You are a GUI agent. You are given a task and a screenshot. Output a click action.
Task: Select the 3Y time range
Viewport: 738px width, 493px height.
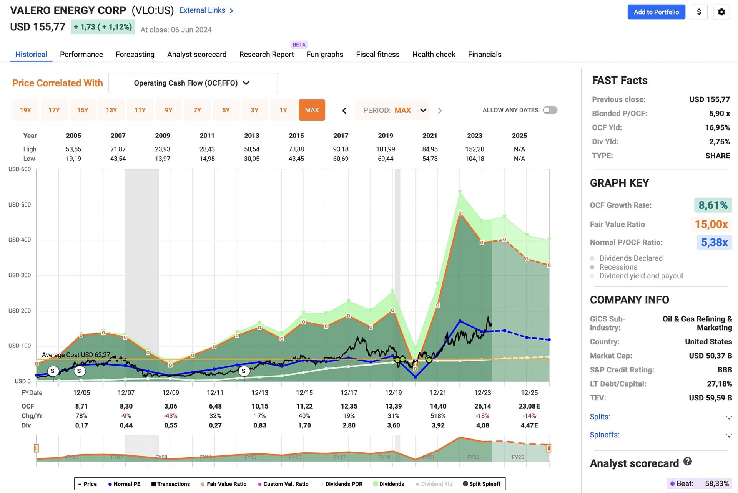click(x=254, y=110)
